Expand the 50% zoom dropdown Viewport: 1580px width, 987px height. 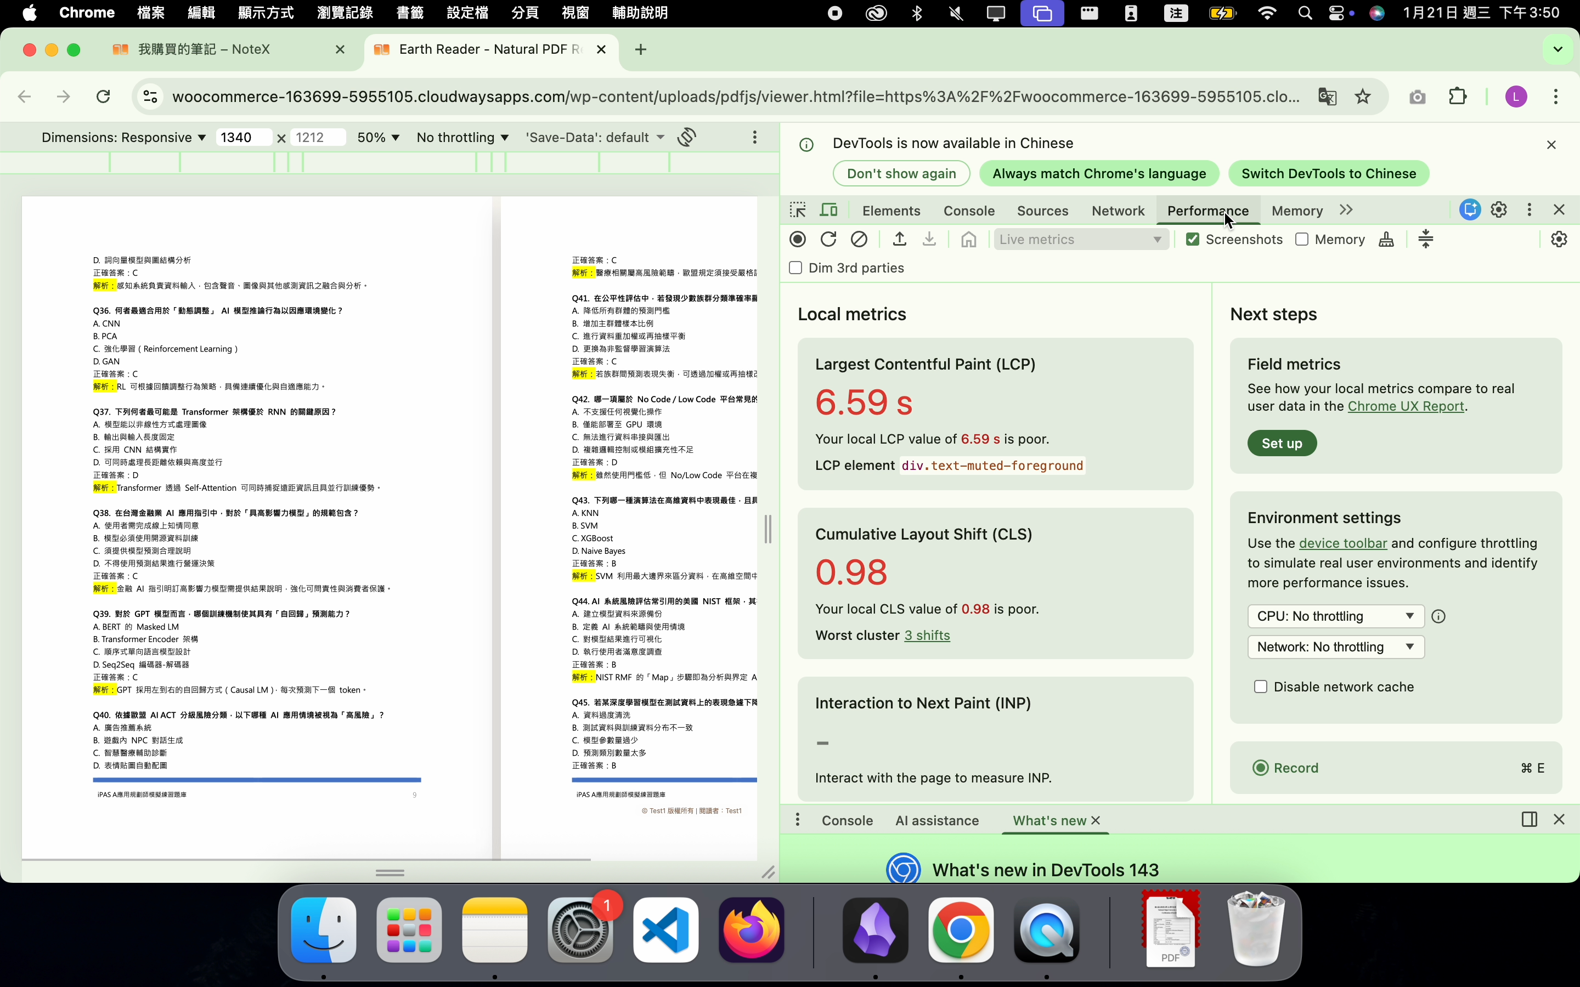click(378, 138)
